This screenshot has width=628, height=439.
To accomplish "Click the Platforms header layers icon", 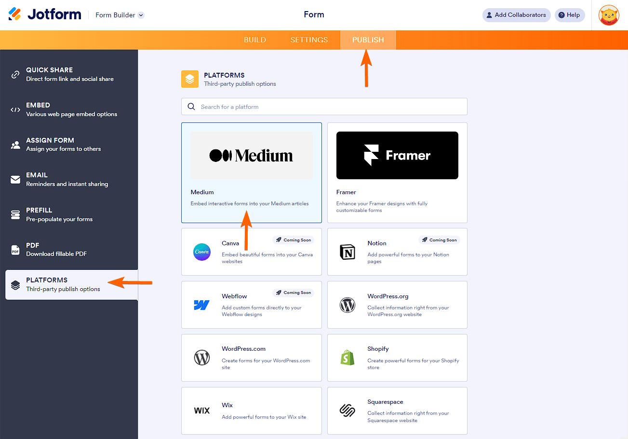I will (190, 79).
